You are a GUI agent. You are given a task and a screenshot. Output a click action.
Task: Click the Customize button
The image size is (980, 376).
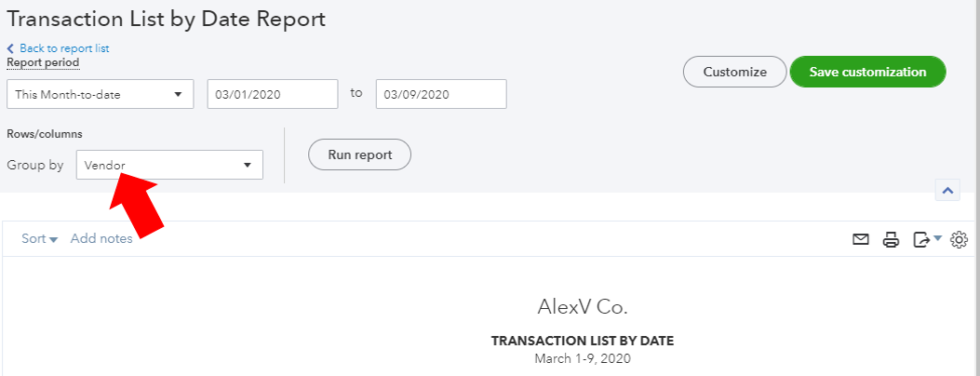tap(735, 72)
